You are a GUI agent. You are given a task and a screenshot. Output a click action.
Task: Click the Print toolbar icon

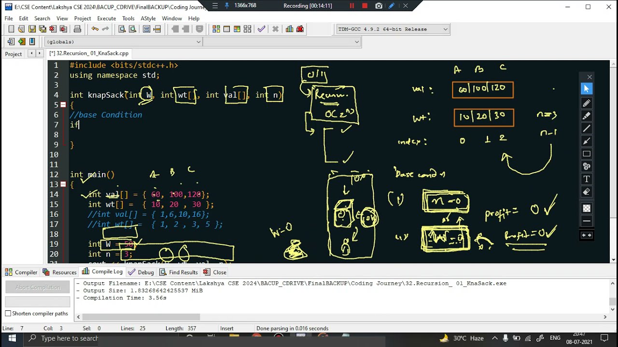77,29
